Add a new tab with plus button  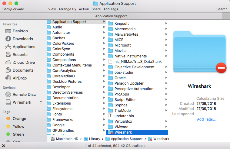[226, 16]
